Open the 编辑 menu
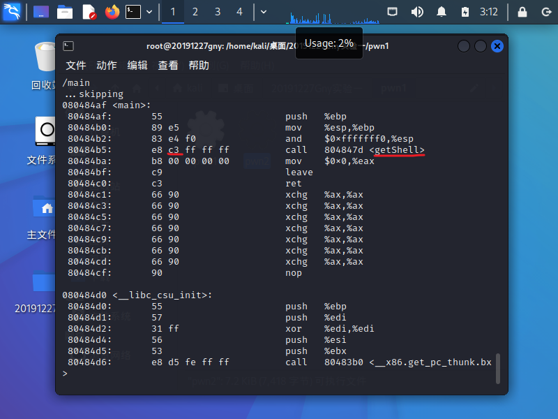558x419 pixels. coord(137,65)
